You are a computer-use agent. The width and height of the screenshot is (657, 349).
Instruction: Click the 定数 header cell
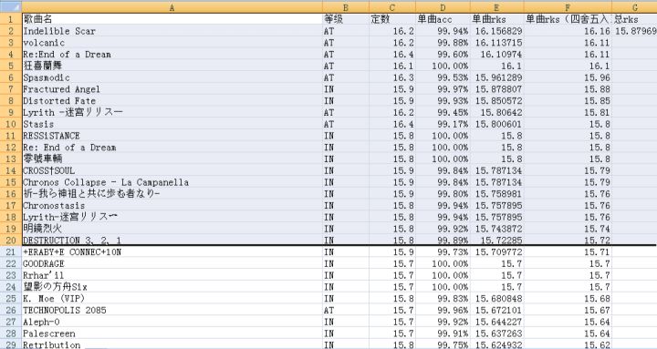coord(392,19)
